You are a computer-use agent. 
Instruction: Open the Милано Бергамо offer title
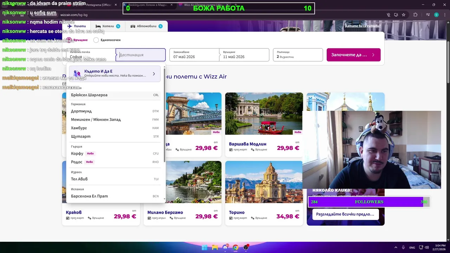pyautogui.click(x=165, y=212)
